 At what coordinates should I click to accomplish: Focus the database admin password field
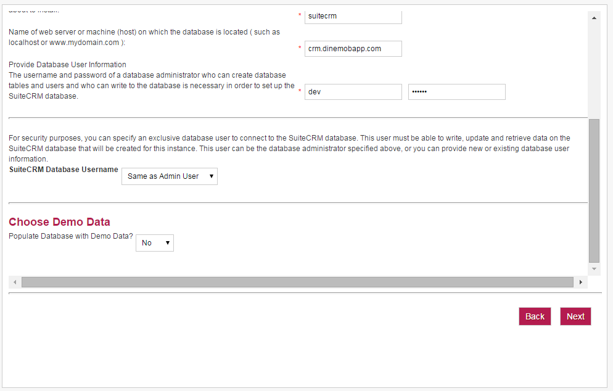457,92
